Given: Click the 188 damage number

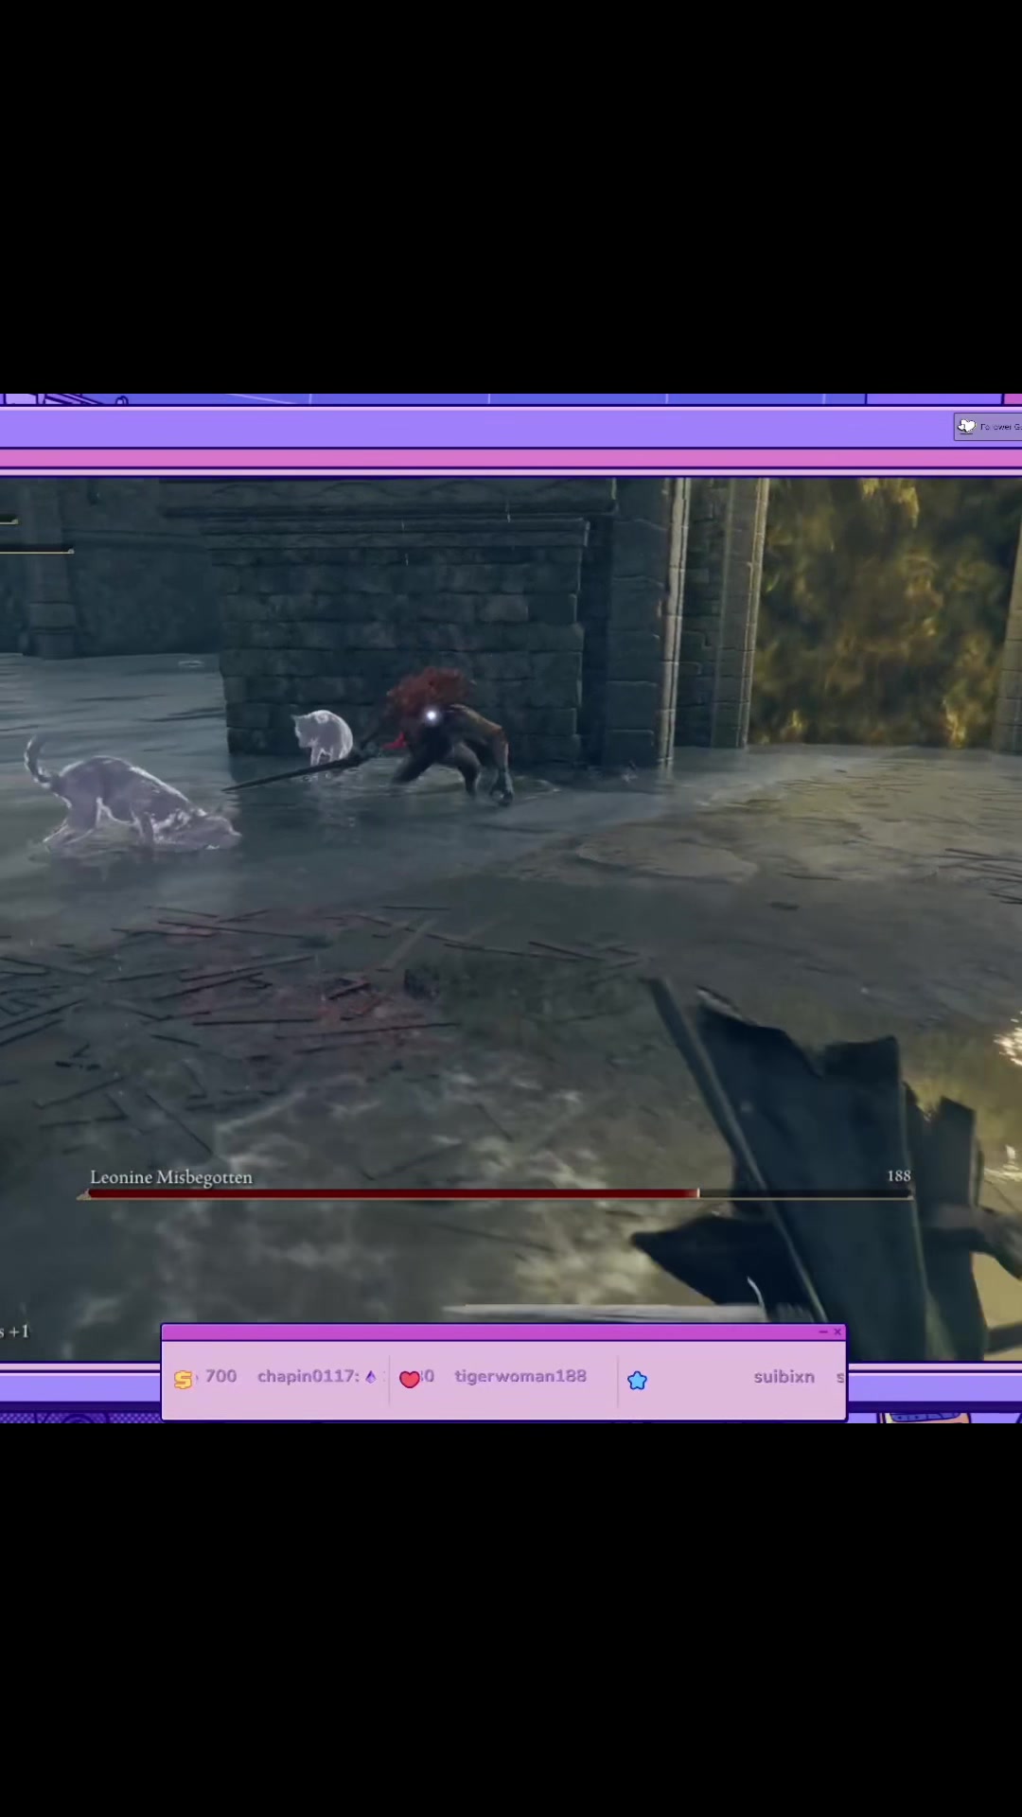Looking at the screenshot, I should (899, 1175).
